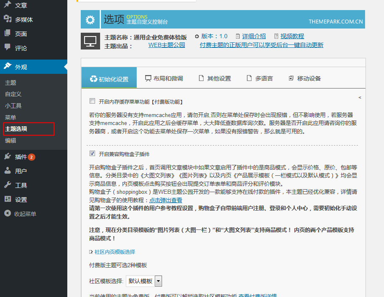The image size is (384, 297).
Task: Click the gear icon in Options header
Action: pos(90,20)
